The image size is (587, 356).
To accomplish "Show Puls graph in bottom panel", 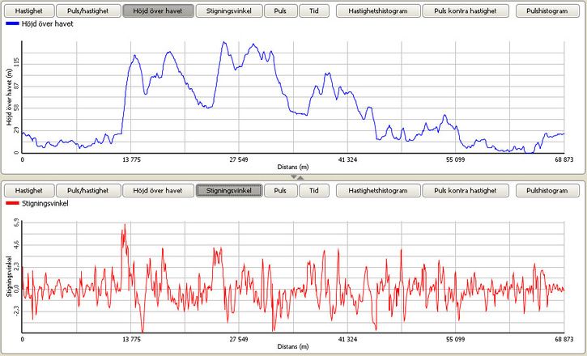I will click(x=281, y=190).
